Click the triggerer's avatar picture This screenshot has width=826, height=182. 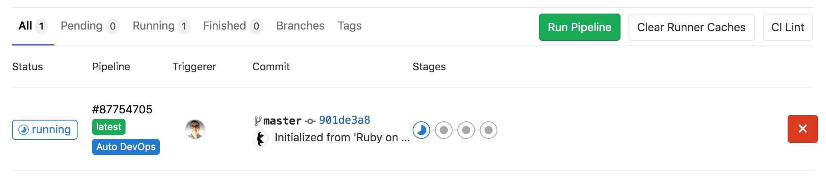click(x=195, y=129)
